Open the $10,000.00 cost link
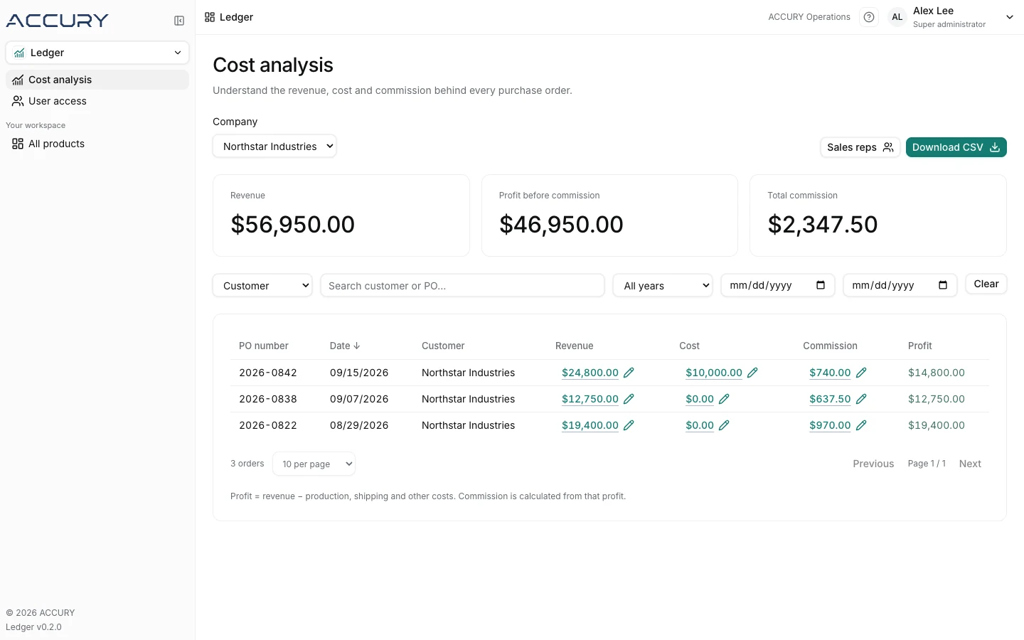 tap(714, 373)
